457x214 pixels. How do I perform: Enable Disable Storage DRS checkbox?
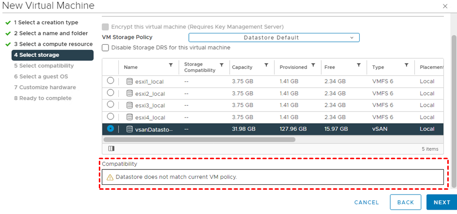105,48
